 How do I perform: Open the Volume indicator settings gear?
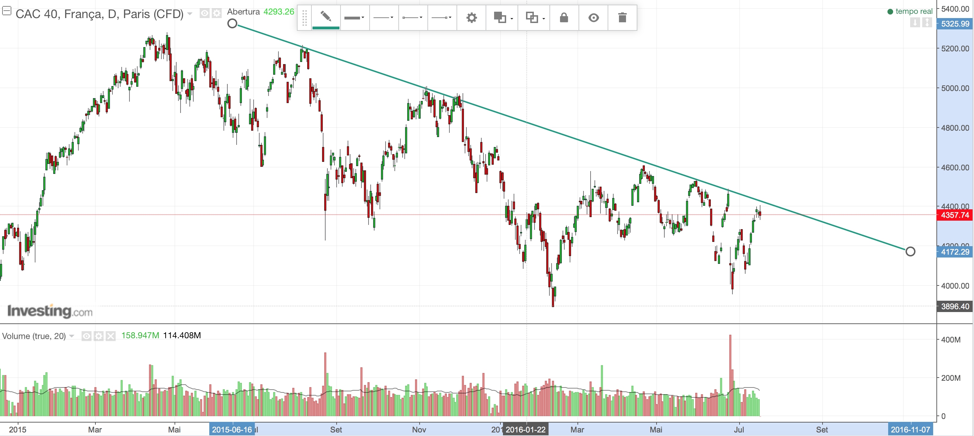point(98,335)
